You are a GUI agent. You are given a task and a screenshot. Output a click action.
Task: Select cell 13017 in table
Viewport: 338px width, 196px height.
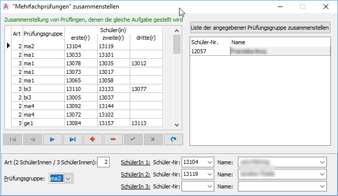(x=114, y=72)
